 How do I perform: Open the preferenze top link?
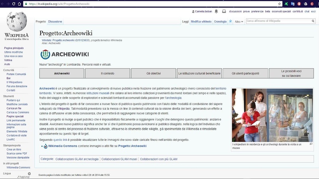(x=257, y=12)
